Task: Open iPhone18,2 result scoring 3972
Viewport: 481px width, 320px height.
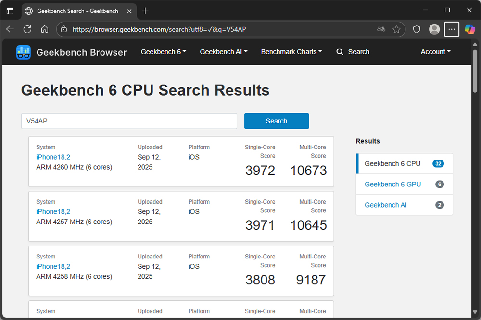Action: (x=53, y=157)
